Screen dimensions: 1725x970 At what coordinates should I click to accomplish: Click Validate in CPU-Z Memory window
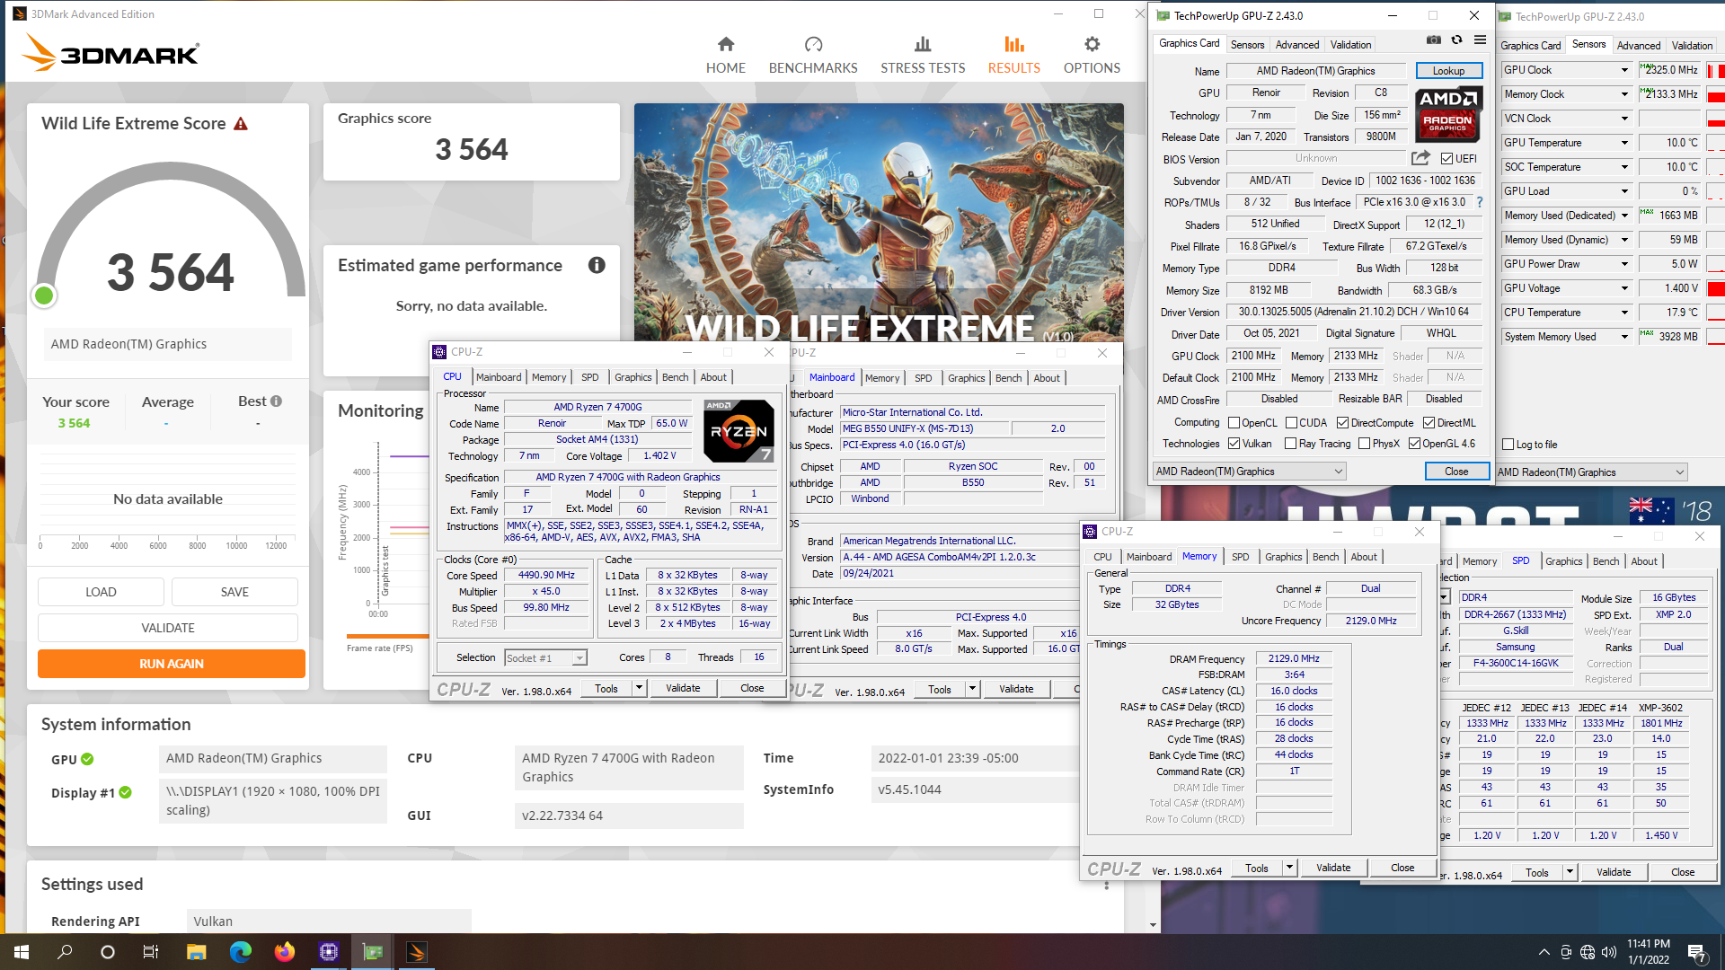1333,868
